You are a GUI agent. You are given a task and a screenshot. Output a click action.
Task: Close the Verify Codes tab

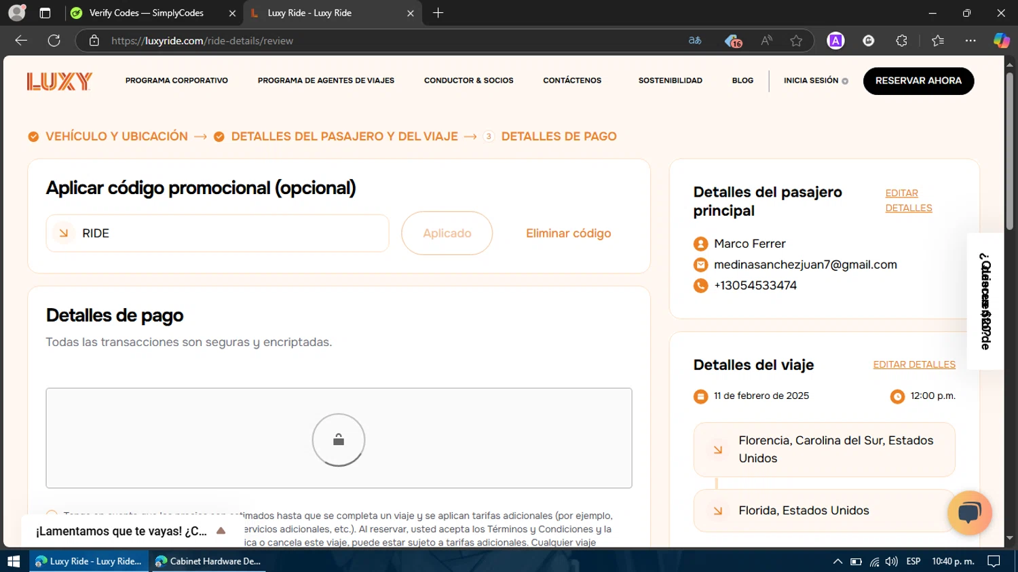coord(232,13)
